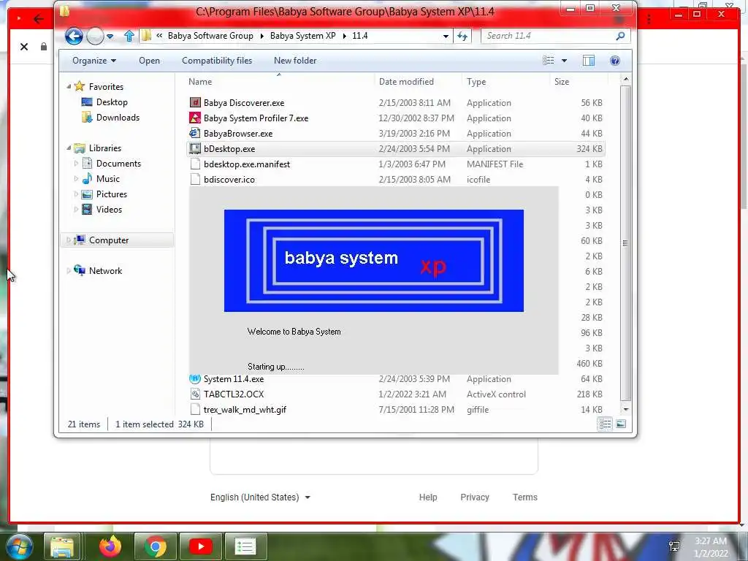Expand the Videos library arrow

click(x=76, y=209)
